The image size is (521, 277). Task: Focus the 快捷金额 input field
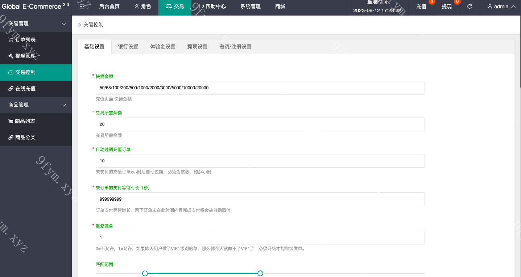click(260, 88)
